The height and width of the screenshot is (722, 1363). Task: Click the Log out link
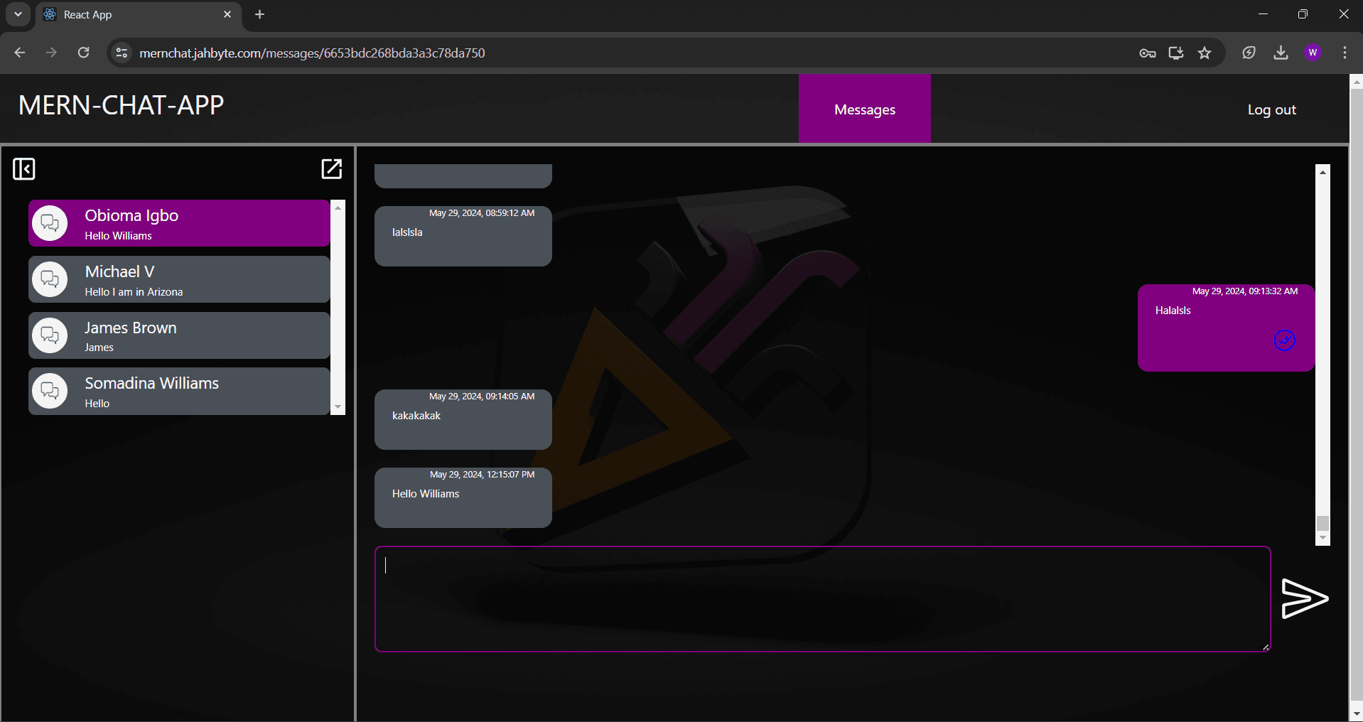pyautogui.click(x=1271, y=109)
